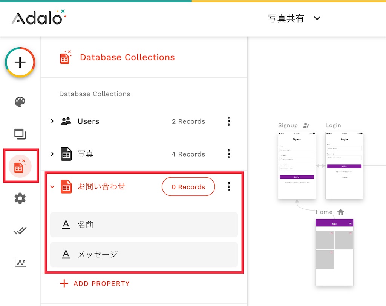The height and width of the screenshot is (306, 386).
Task: Click the Adalo logo
Action: [x=39, y=17]
